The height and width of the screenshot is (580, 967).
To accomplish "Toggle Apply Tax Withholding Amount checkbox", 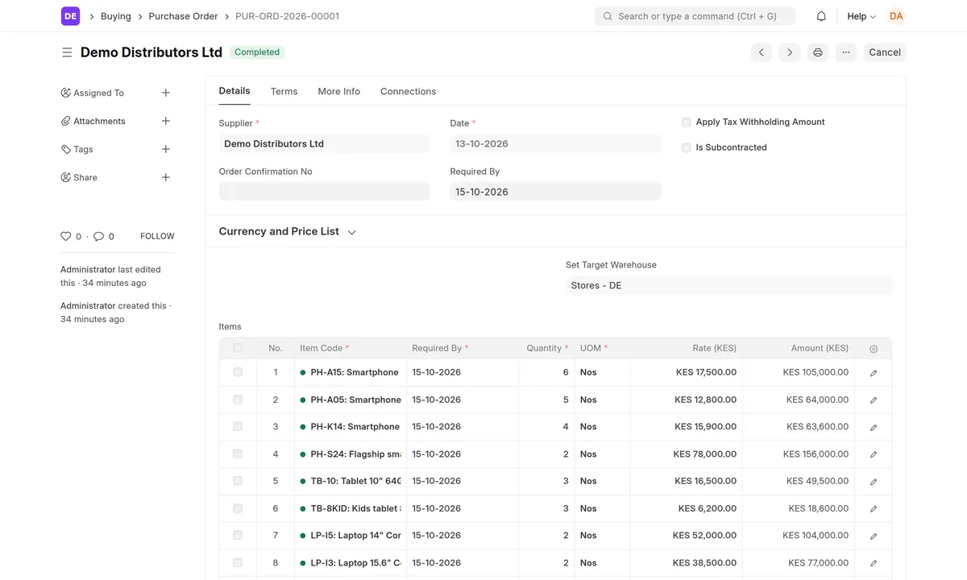I will 687,122.
